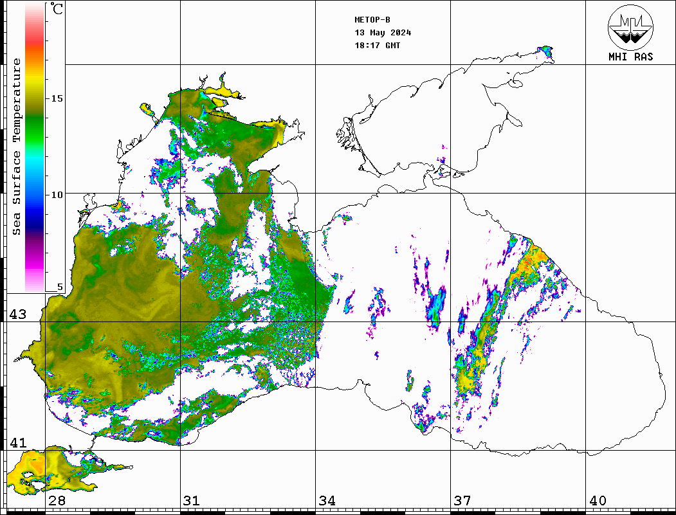Click the "METOP-B" satellite label
676x515 pixels.
[x=372, y=20]
